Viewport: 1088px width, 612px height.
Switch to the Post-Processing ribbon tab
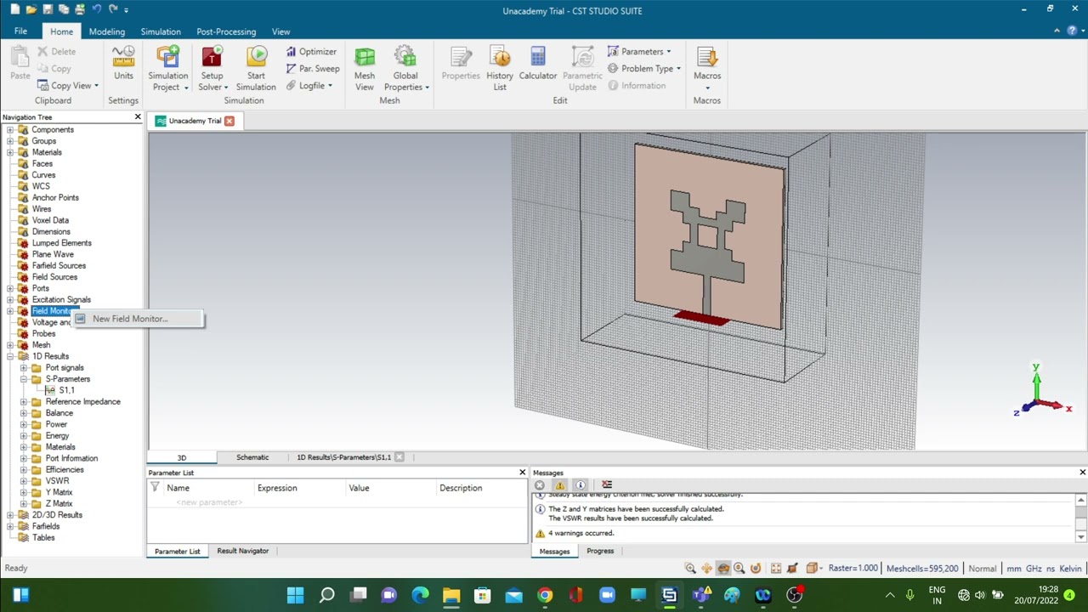pos(226,31)
